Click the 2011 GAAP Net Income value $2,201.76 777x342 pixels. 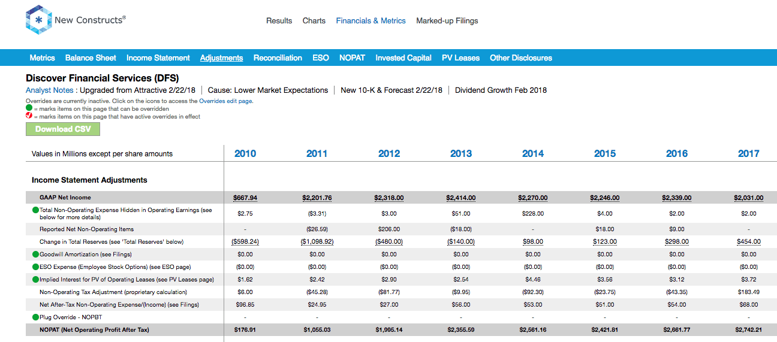point(317,198)
